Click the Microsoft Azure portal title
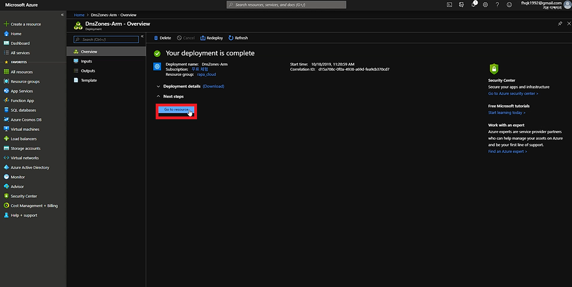This screenshot has width=572, height=287. [x=21, y=4]
